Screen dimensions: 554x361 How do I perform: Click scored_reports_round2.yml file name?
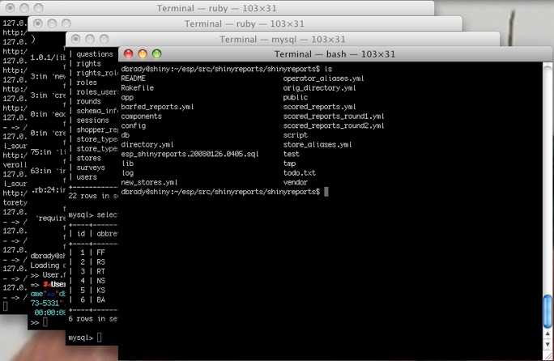coord(334,125)
